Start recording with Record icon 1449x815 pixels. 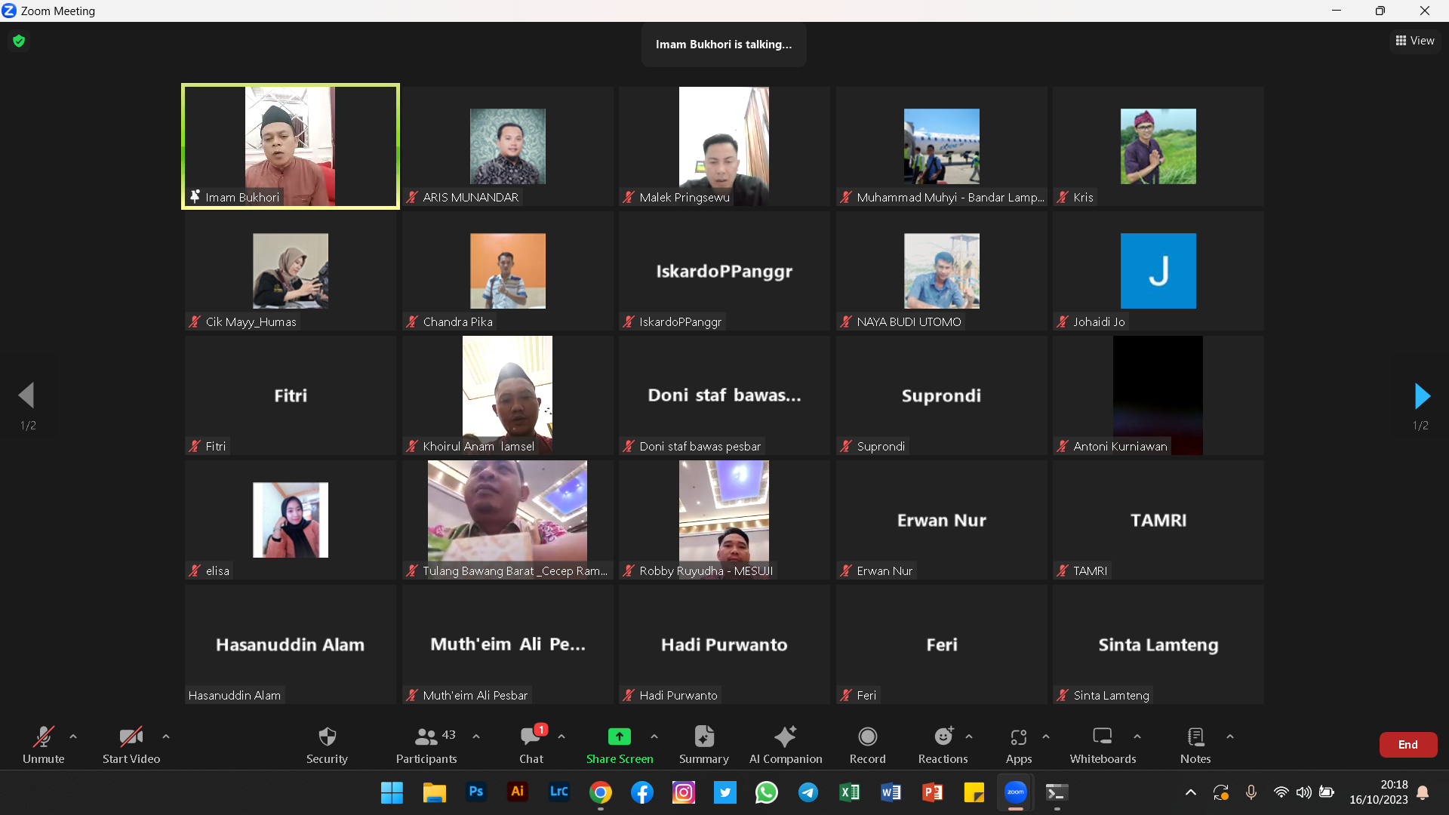pyautogui.click(x=867, y=737)
